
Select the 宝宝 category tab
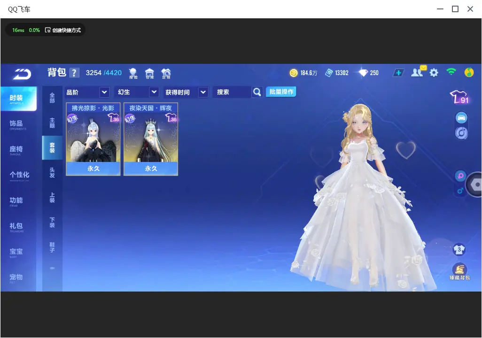click(x=18, y=252)
